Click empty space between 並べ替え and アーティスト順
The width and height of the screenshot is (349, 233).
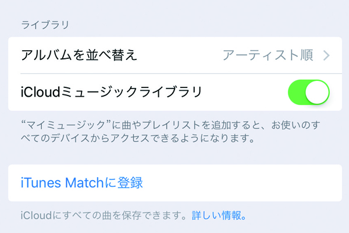[180, 56]
